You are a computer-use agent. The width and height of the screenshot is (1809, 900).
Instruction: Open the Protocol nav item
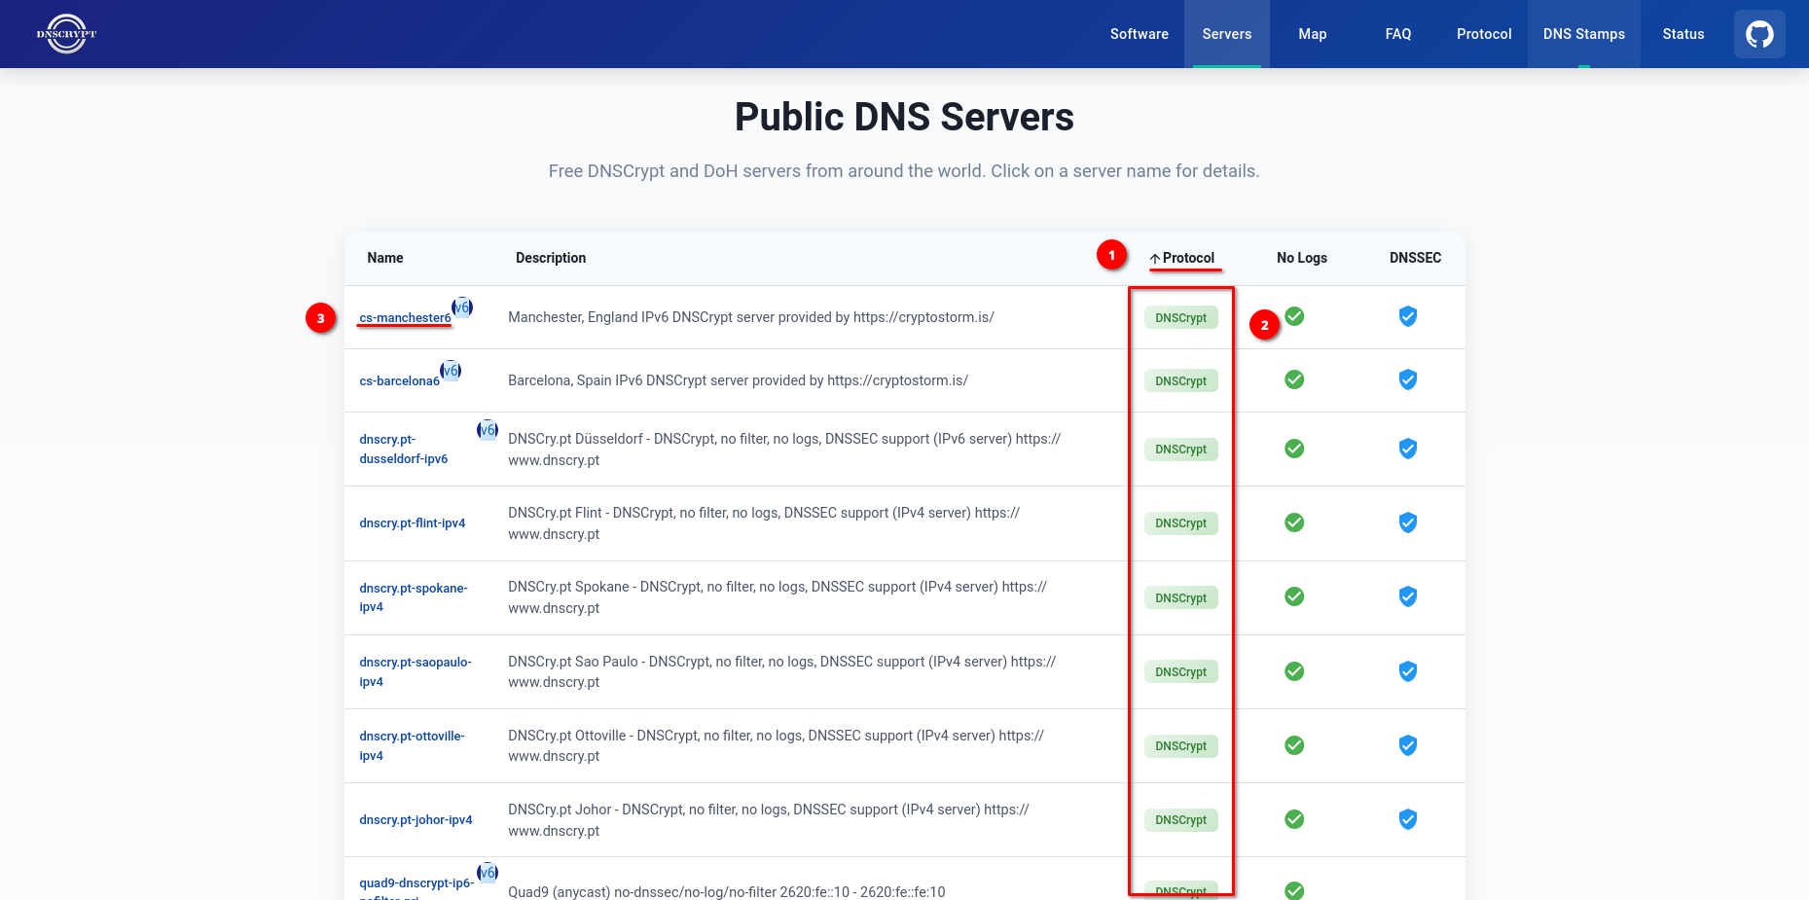[1483, 34]
